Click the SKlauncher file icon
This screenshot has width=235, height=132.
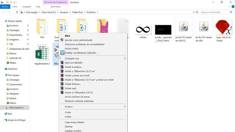[x=56, y=52]
